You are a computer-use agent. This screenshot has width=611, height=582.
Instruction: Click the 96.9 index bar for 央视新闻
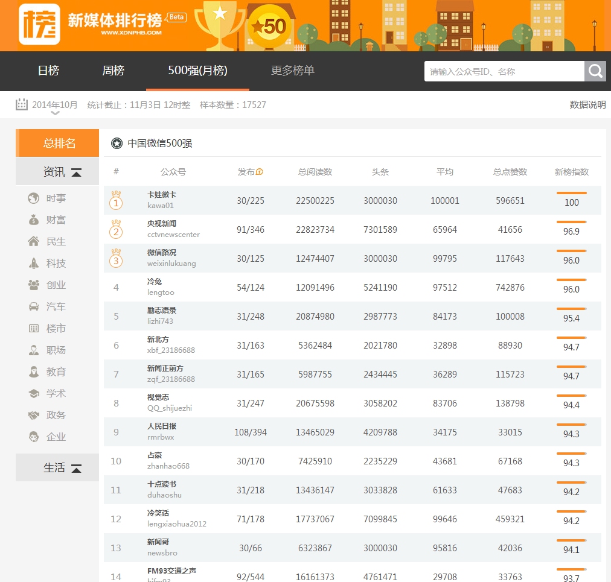click(571, 222)
